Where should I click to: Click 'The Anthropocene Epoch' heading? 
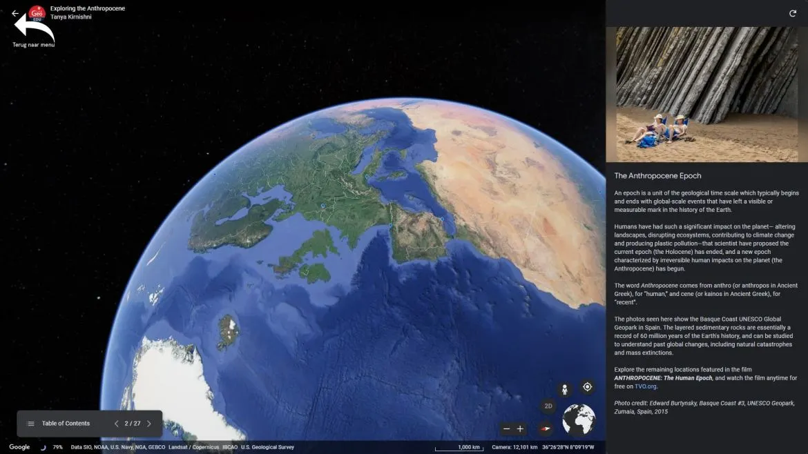tap(657, 175)
